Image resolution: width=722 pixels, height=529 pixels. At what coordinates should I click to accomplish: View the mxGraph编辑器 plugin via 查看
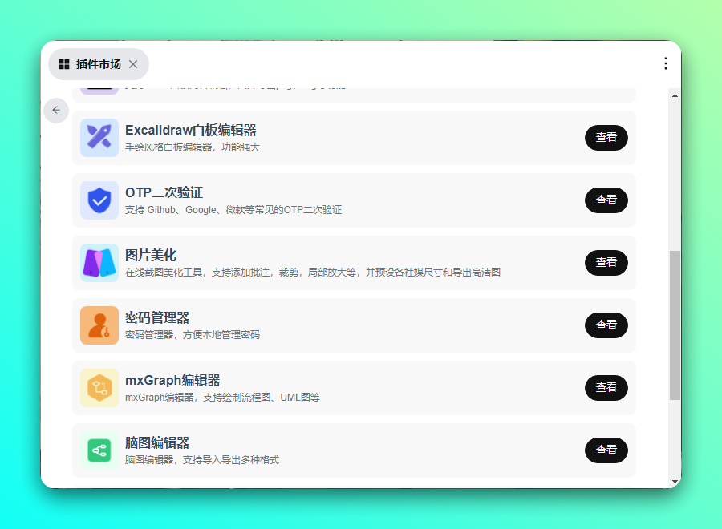pyautogui.click(x=606, y=388)
